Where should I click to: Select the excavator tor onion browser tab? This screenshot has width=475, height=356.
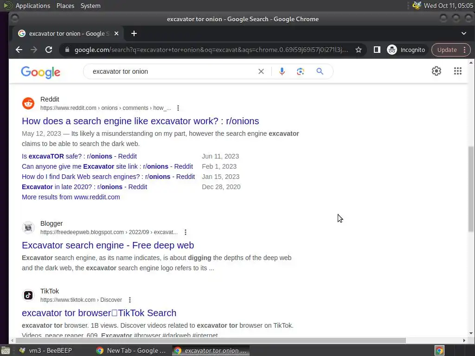click(67, 33)
